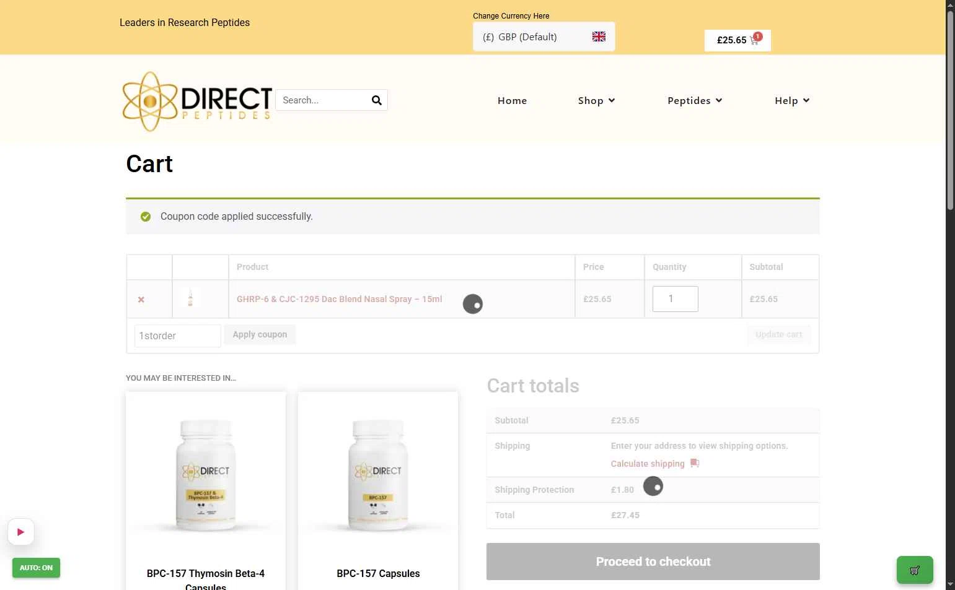
Task: Expand the Shop menu
Action: (x=596, y=100)
